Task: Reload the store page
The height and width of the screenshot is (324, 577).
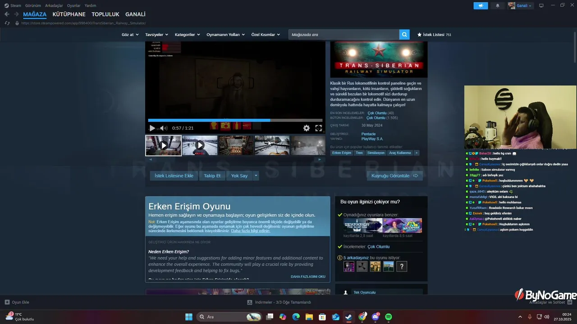Action: pos(7,23)
